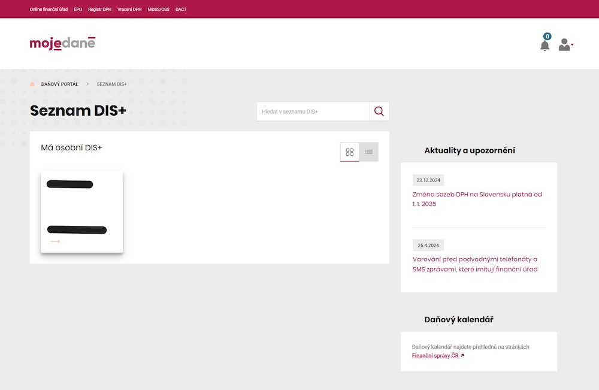
Task: Switch to list view
Action: (x=369, y=152)
